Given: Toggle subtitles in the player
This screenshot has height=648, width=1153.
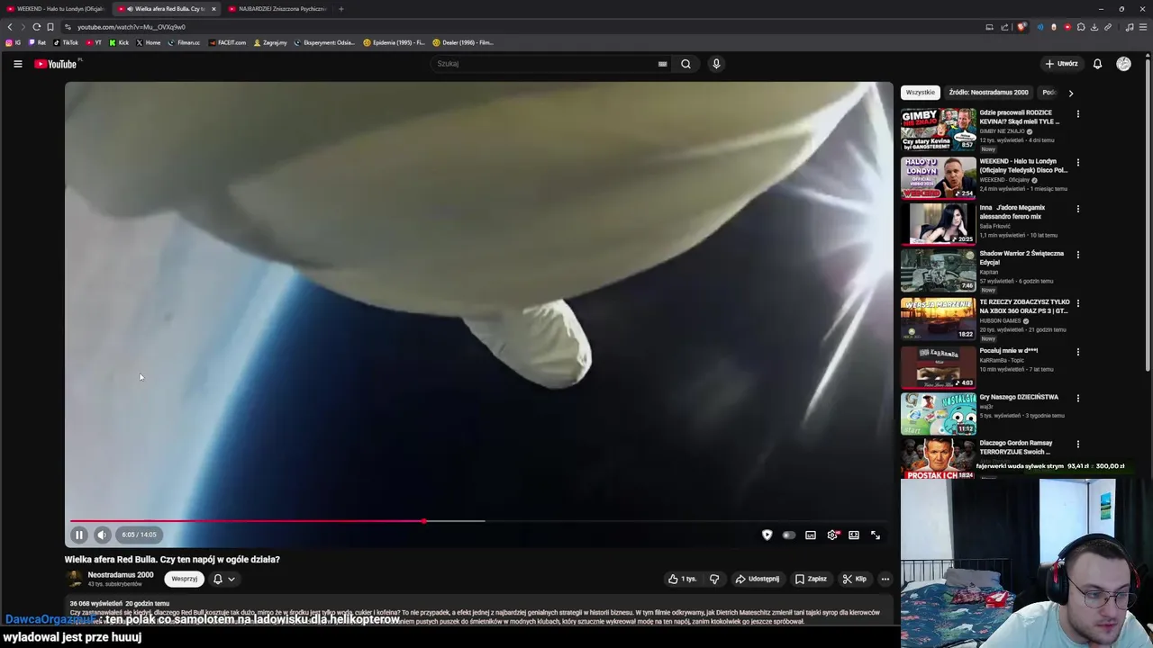Looking at the screenshot, I should coord(811,535).
